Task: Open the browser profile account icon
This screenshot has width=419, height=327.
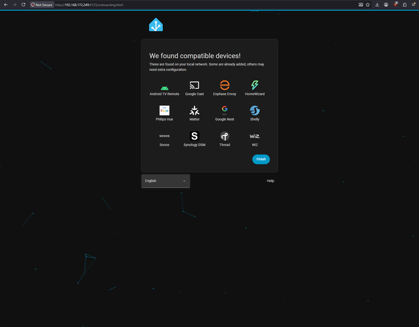Action: tap(386, 5)
